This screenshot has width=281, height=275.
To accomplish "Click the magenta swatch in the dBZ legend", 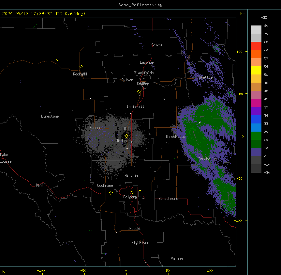I will point(256,103).
